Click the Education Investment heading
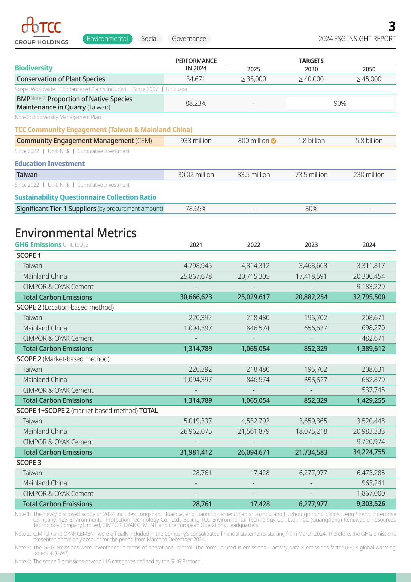Screen dimensions: 411x582 (x=50, y=164)
